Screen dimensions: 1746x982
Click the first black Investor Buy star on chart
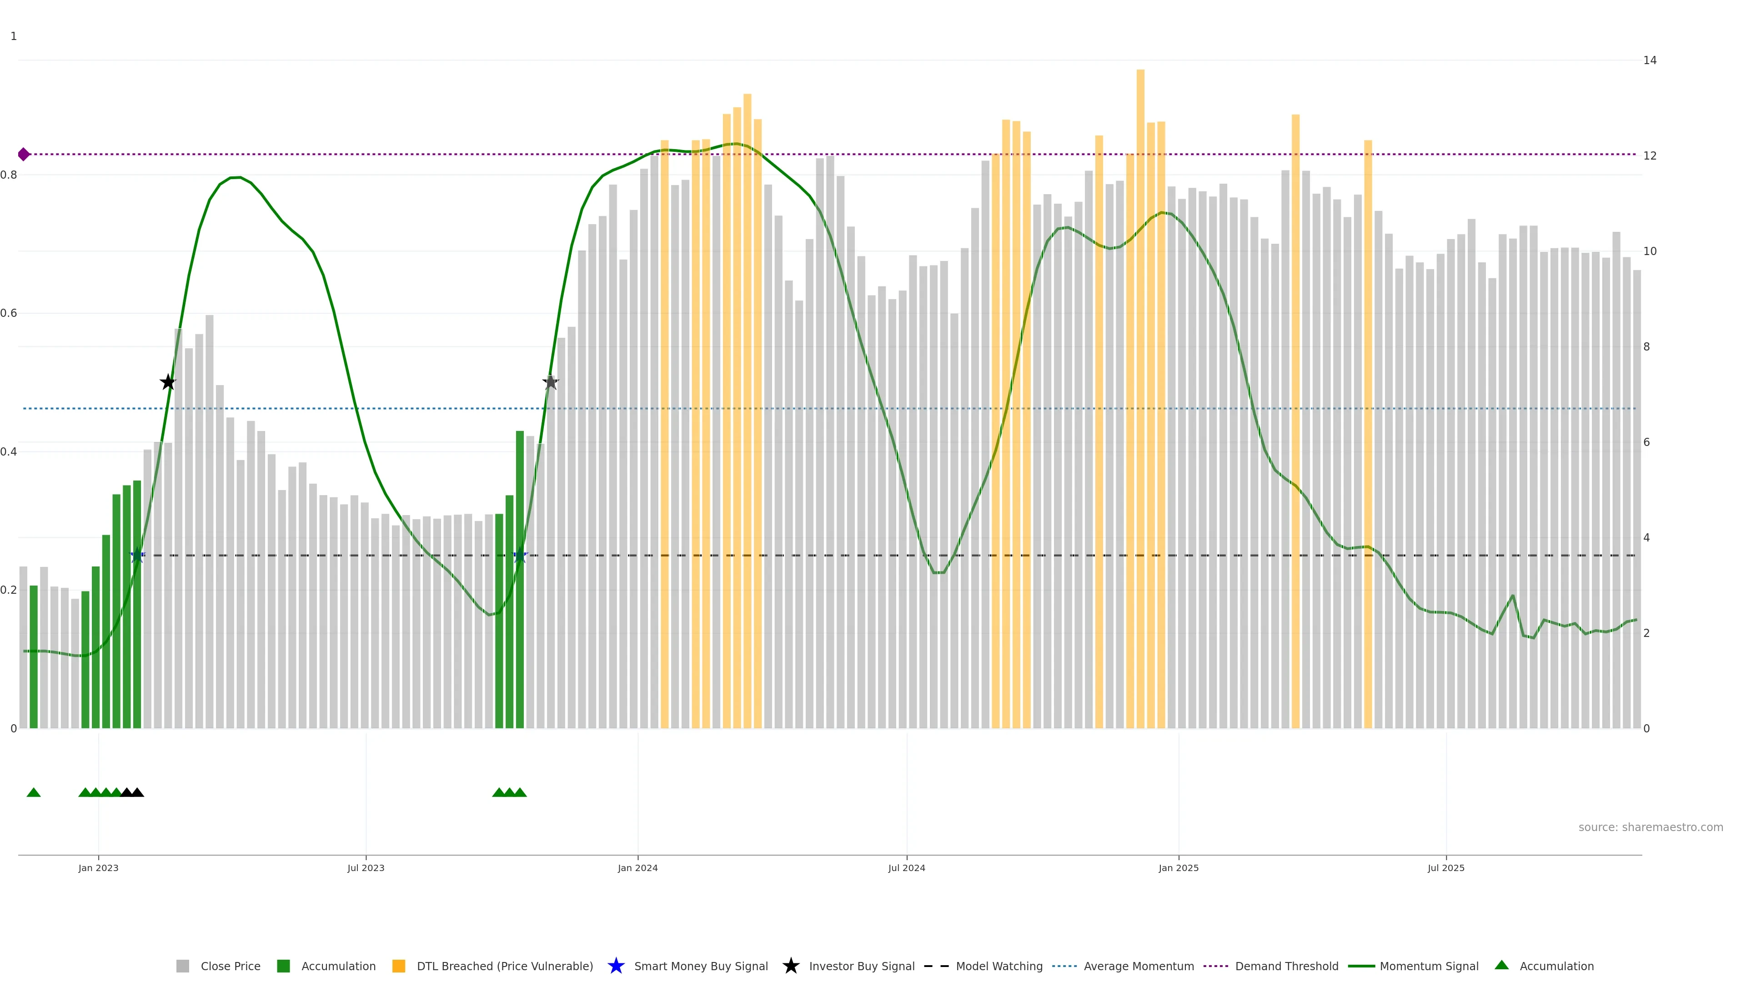click(168, 382)
